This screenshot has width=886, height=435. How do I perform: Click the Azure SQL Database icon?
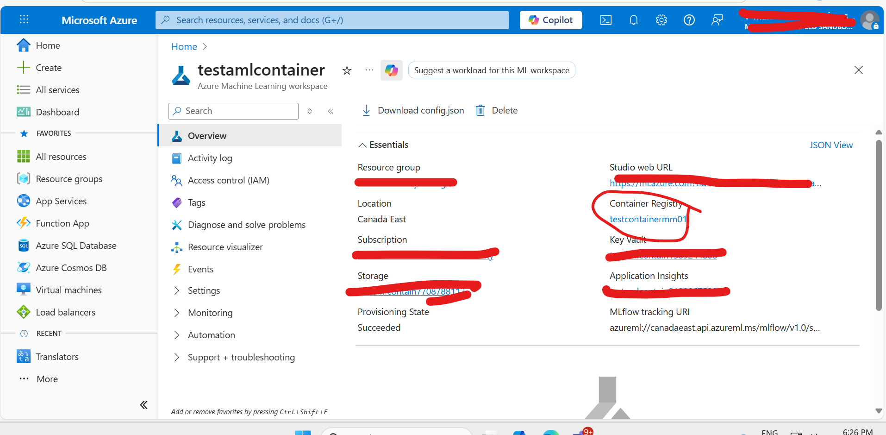[23, 246]
